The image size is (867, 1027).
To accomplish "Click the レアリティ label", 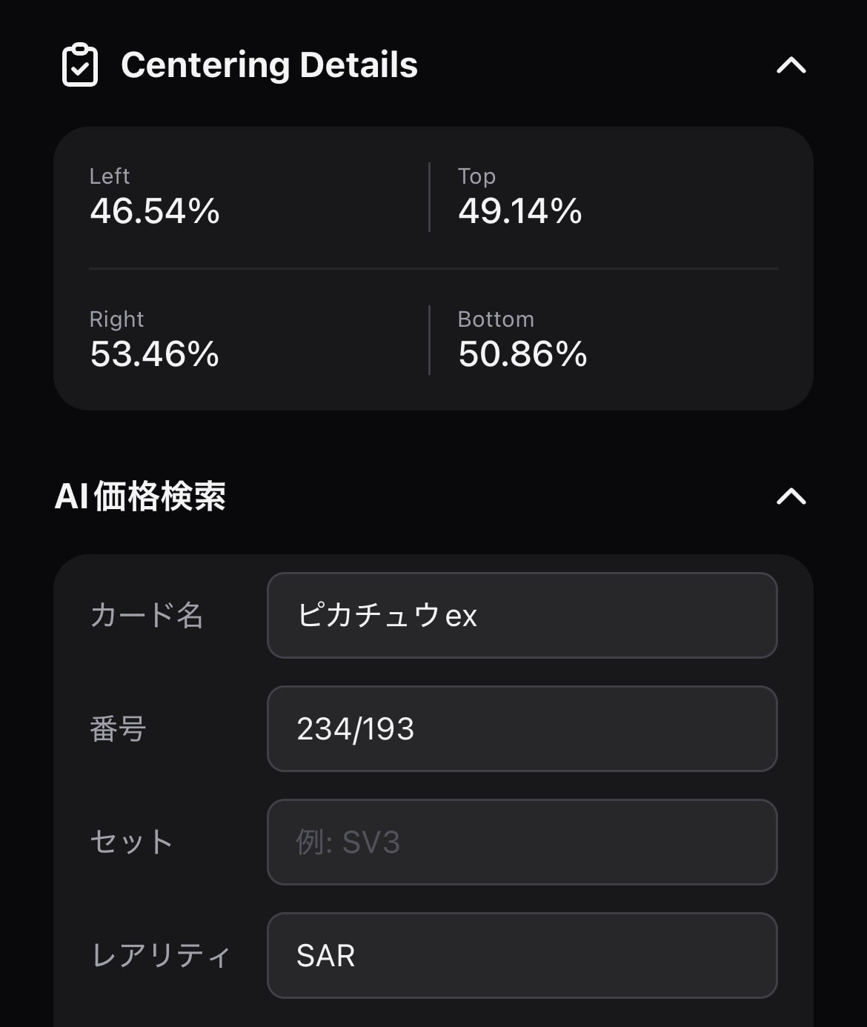I will pyautogui.click(x=161, y=955).
